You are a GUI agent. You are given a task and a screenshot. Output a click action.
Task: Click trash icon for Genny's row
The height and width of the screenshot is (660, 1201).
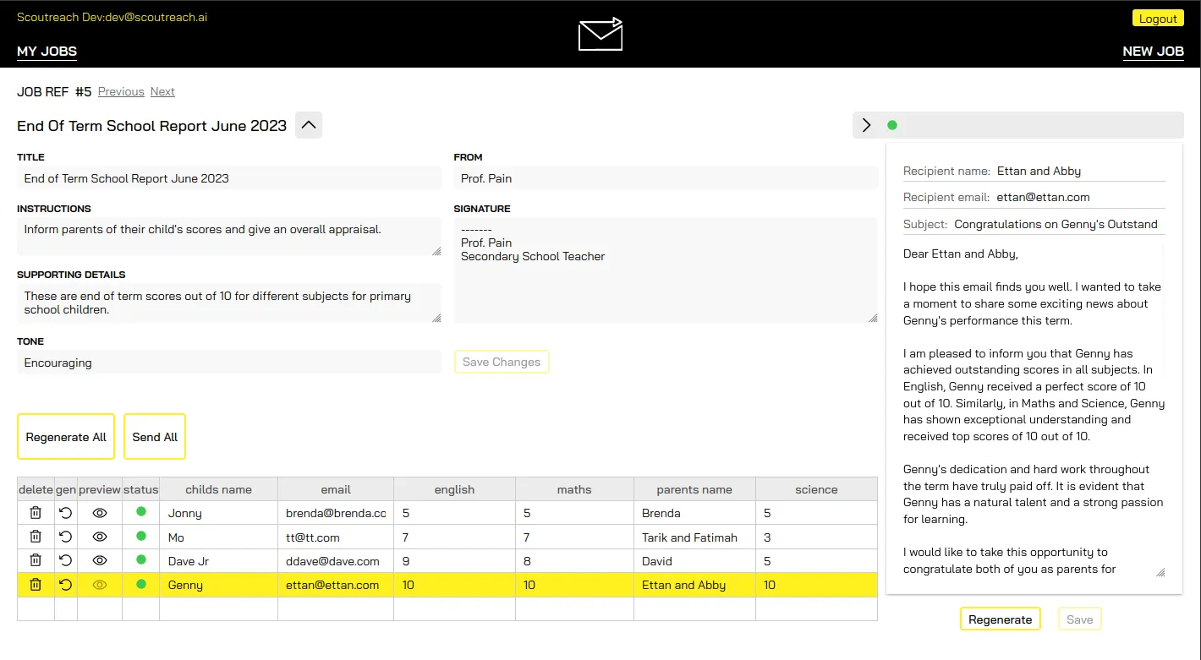click(36, 585)
